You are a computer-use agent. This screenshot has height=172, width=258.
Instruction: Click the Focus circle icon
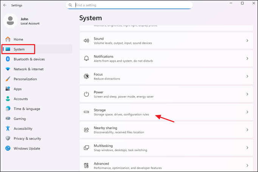(x=86, y=76)
